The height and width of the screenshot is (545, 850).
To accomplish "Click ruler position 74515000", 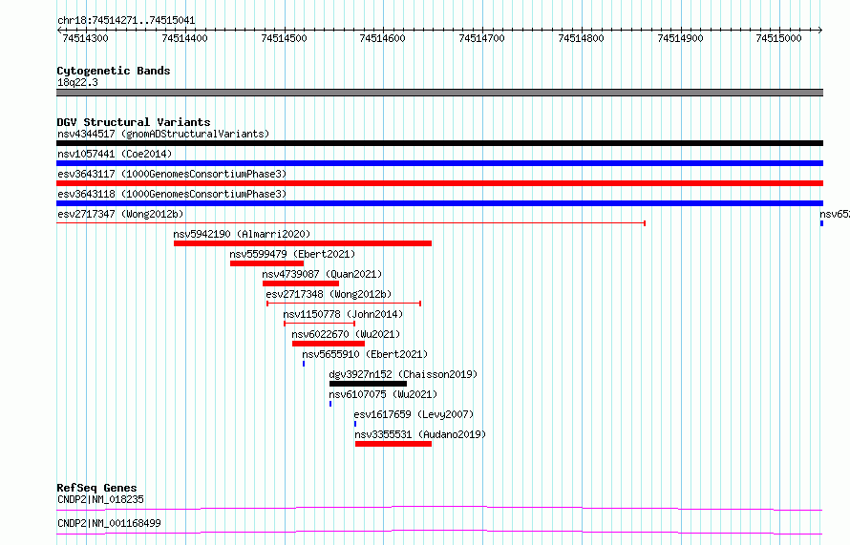I will point(779,38).
